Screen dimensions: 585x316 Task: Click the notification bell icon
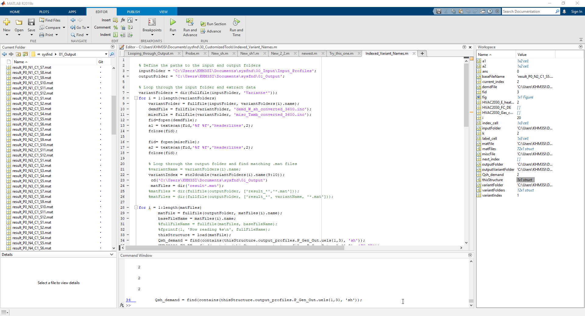pos(564,12)
